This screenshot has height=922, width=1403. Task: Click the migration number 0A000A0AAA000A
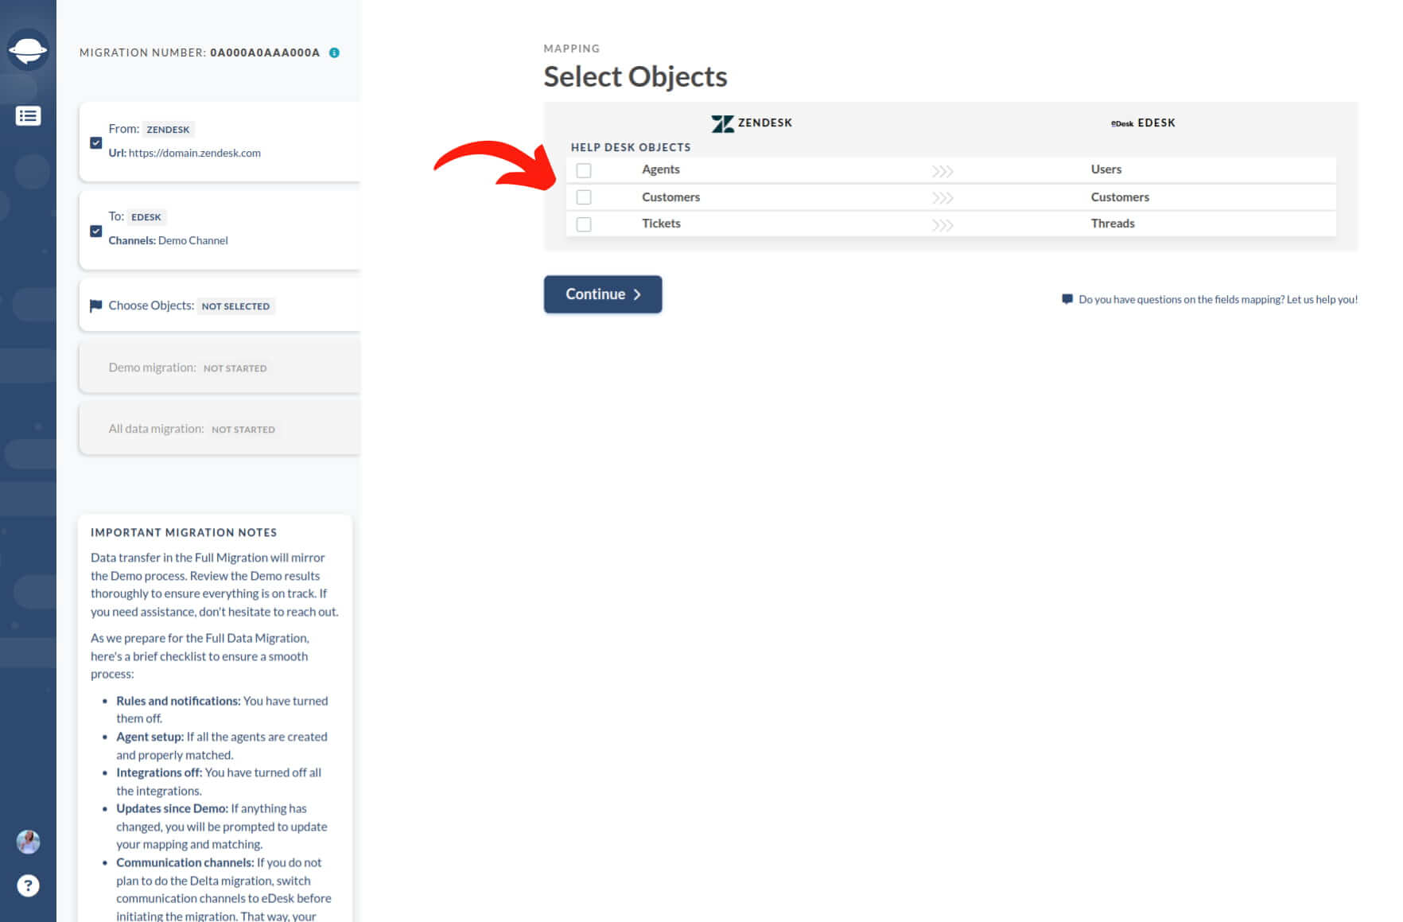[265, 53]
